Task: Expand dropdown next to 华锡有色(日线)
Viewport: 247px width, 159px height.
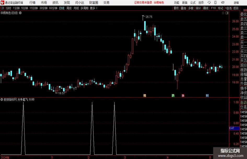Action: click(x=20, y=13)
